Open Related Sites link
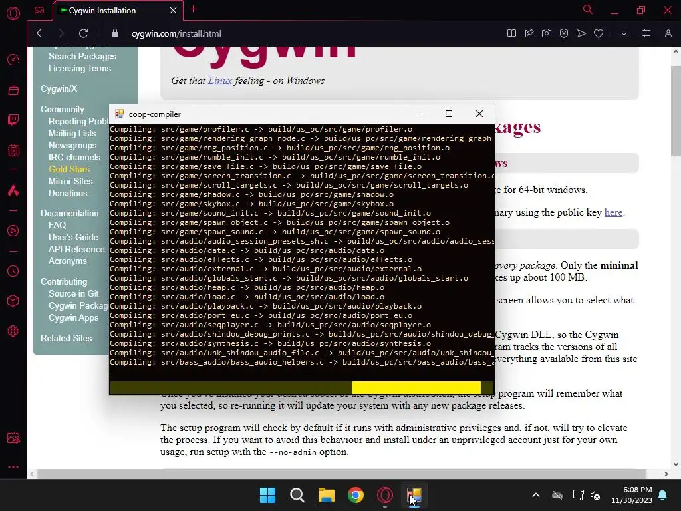Image resolution: width=681 pixels, height=511 pixels. (66, 338)
